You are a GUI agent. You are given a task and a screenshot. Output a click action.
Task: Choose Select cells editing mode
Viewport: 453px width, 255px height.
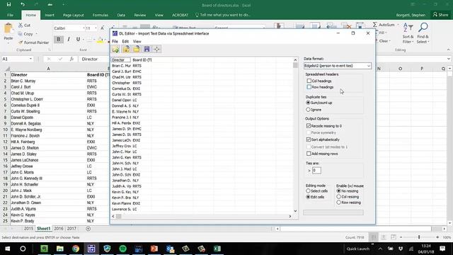tap(308, 191)
